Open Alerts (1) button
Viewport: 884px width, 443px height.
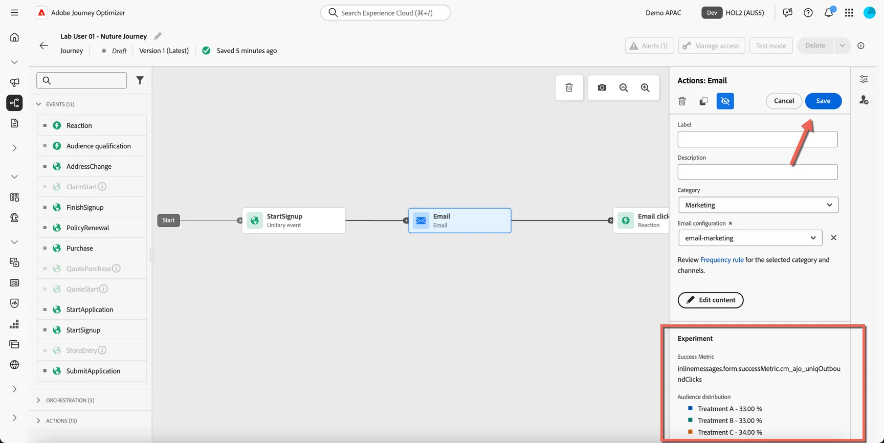tap(649, 46)
